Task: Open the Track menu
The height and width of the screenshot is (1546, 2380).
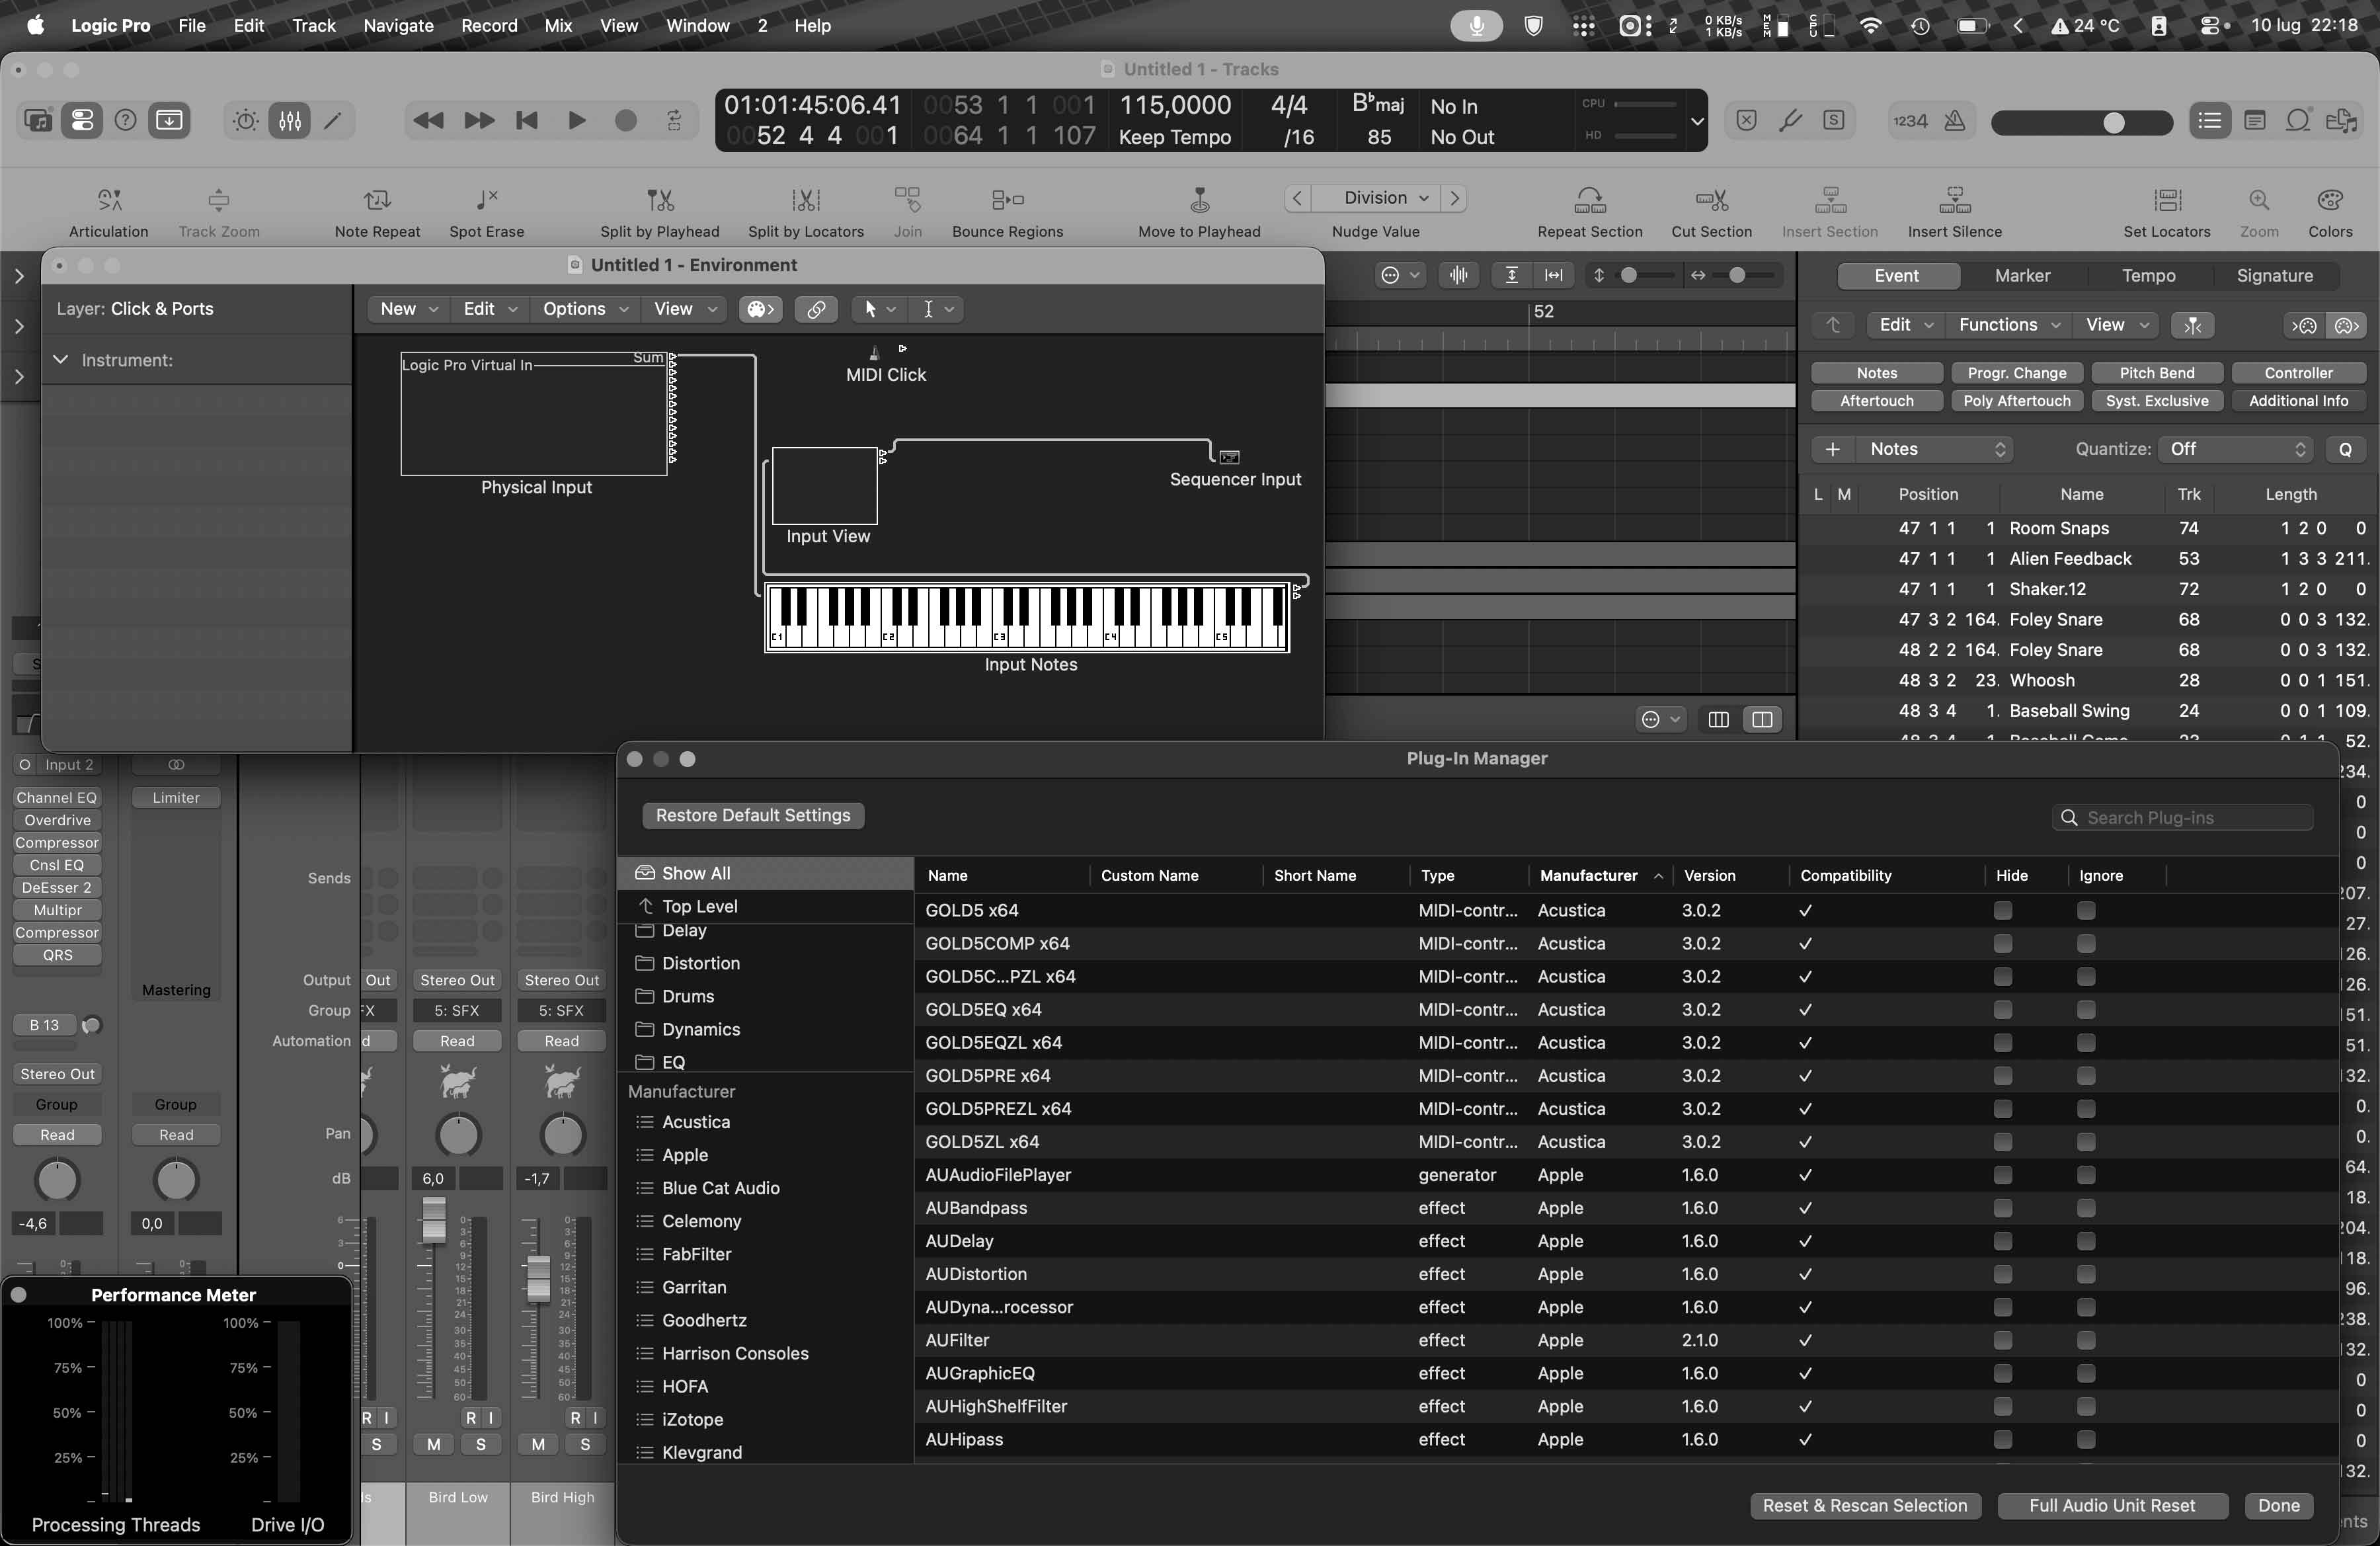Action: coord(313,26)
